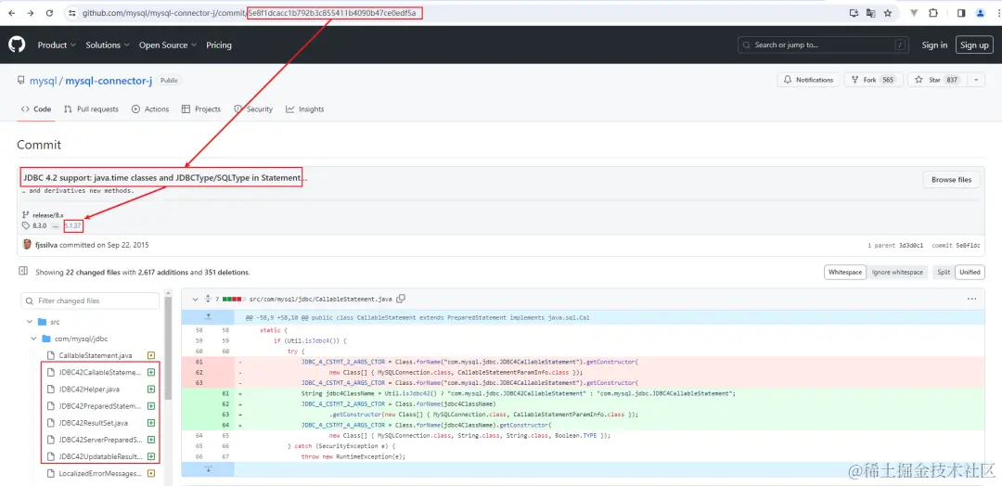Click Browse files button
The height and width of the screenshot is (486, 1002).
point(952,179)
